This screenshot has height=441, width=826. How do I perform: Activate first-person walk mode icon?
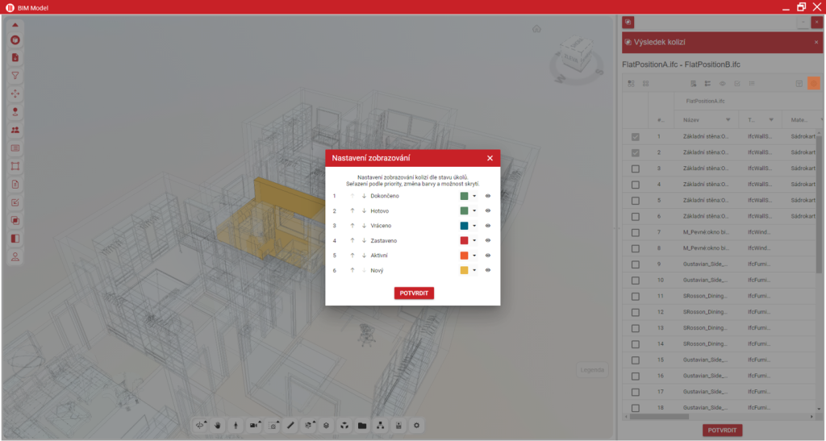click(x=236, y=425)
